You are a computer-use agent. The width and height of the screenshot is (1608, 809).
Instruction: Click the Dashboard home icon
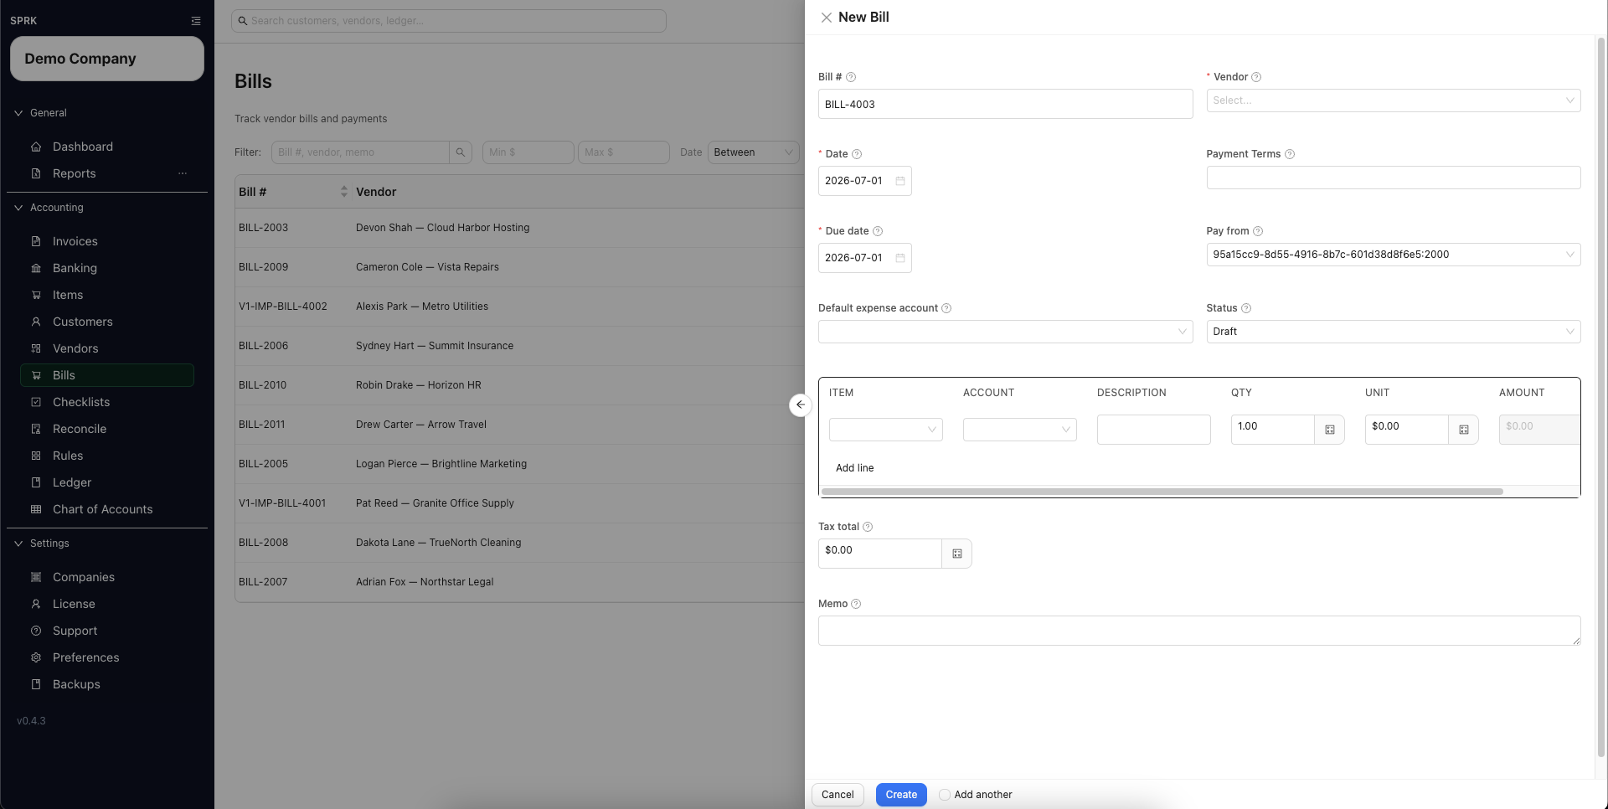[x=36, y=147]
